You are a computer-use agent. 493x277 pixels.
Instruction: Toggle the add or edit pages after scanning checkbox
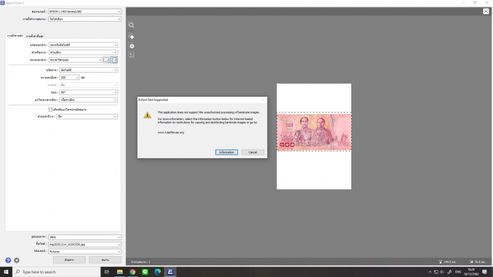51,110
